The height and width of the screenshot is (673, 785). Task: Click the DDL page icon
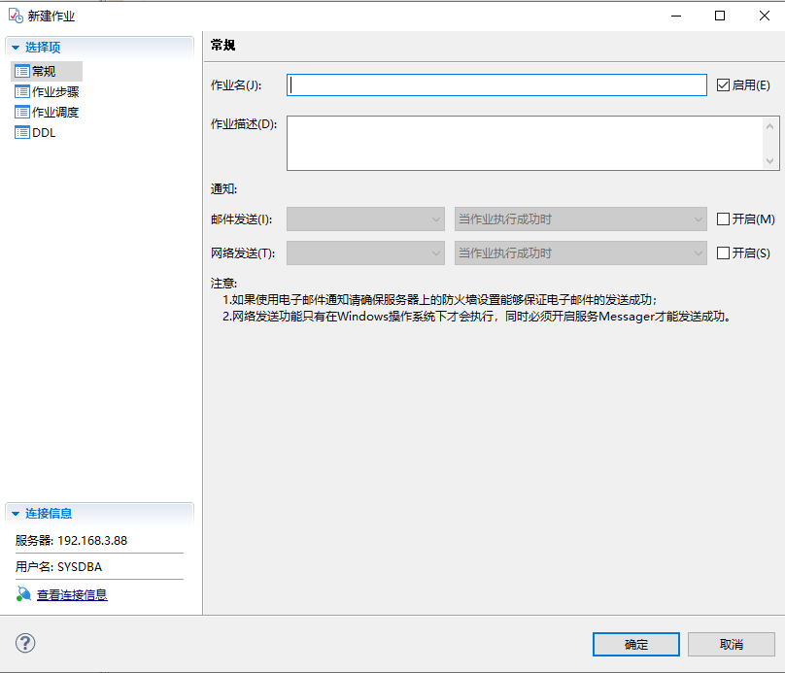pos(22,133)
